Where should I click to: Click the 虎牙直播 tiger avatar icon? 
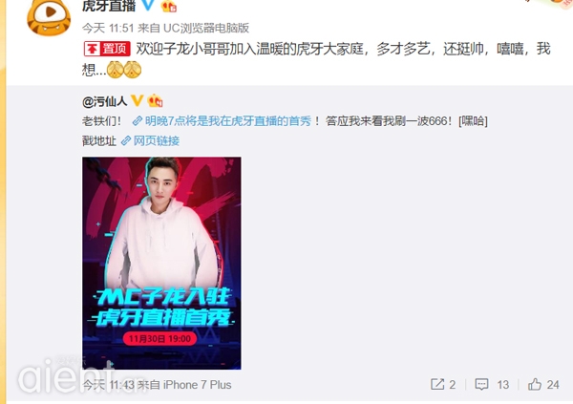coord(49,17)
